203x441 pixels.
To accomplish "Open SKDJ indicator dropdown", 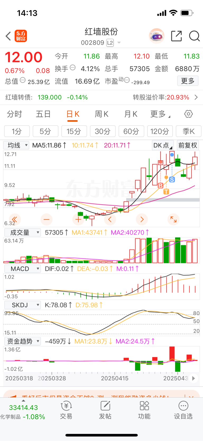I will pos(22,305).
